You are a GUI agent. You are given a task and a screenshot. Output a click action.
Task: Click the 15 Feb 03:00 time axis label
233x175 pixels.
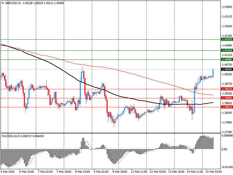[x=213, y=172]
